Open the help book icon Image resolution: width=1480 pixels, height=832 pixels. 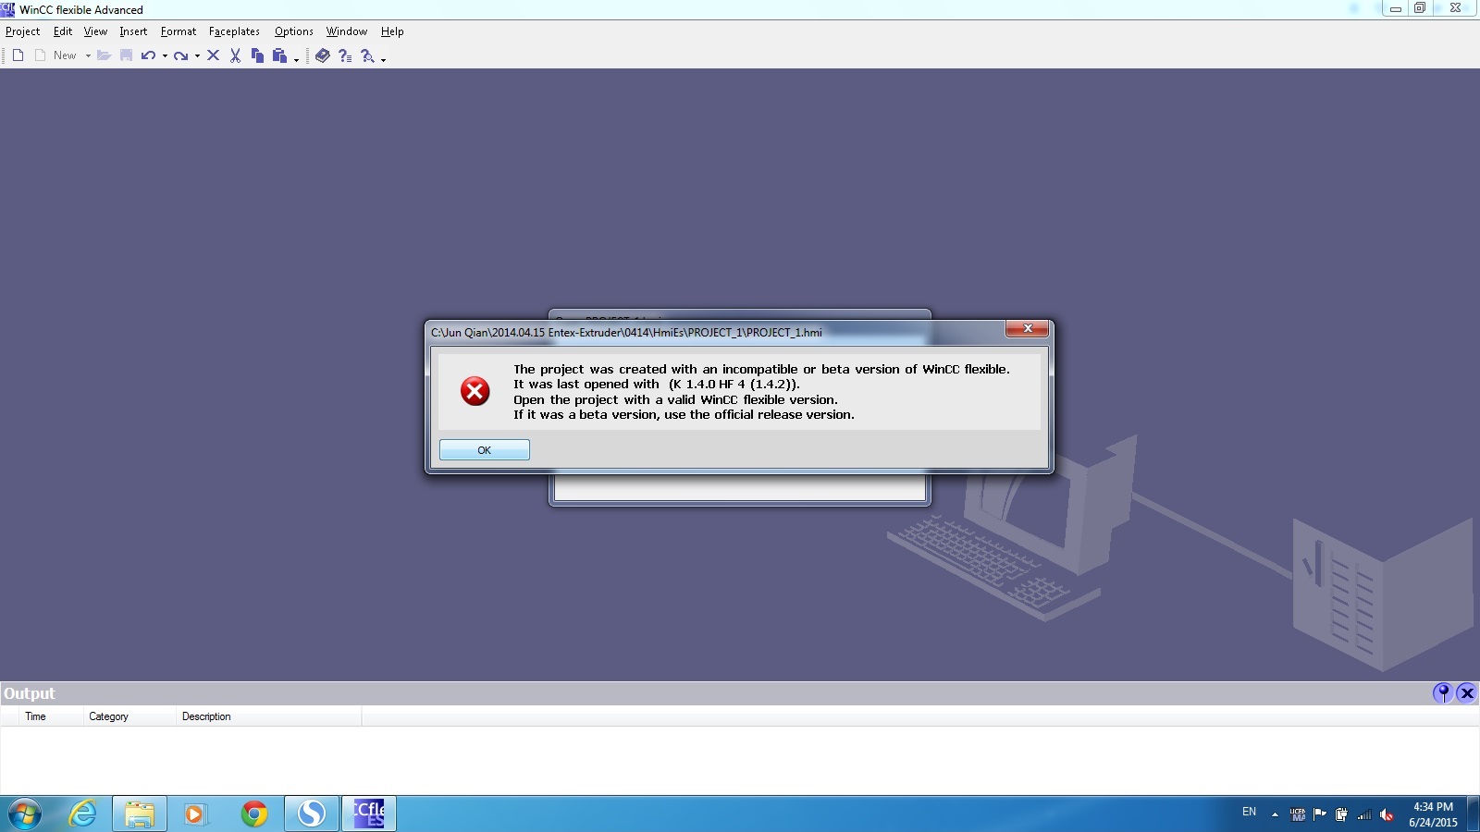[322, 55]
